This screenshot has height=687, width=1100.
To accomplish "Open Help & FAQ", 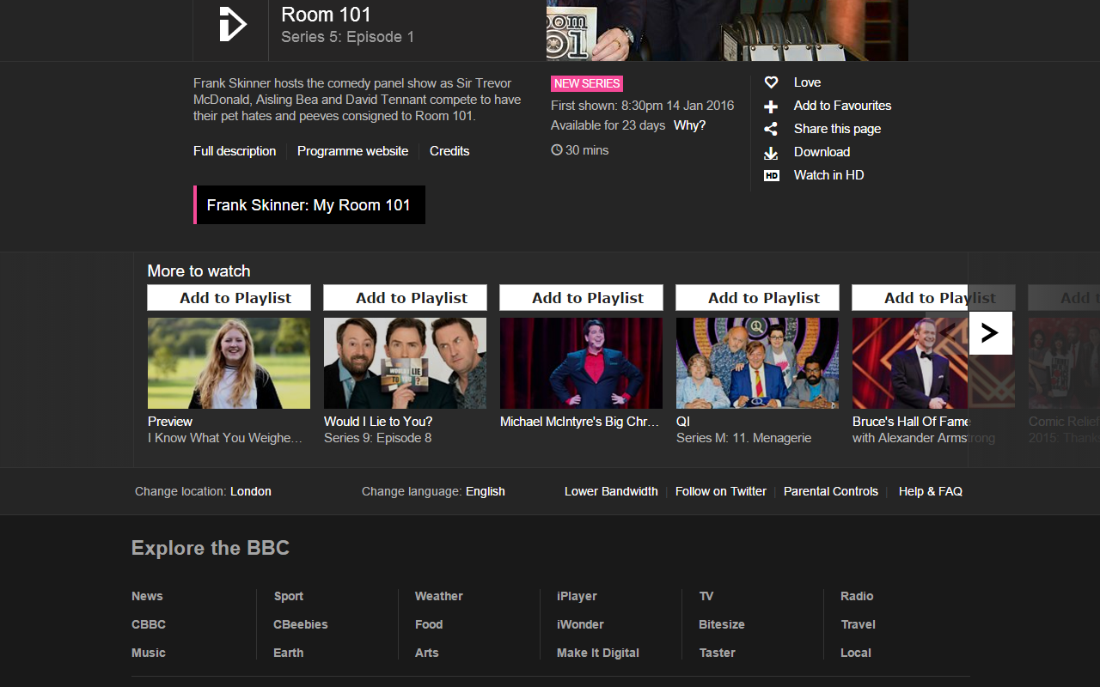I will (931, 491).
